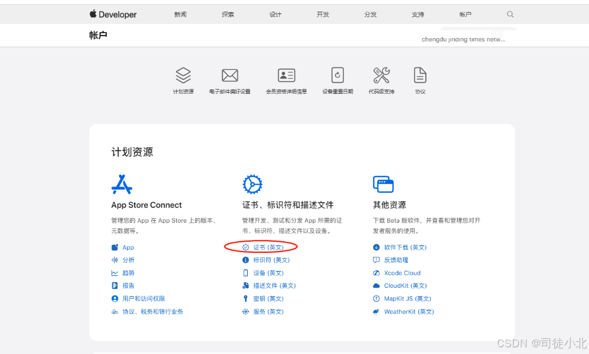Viewport: 589px width, 354px height.
Task: Open 密钥 (英文) link
Action: point(268,298)
